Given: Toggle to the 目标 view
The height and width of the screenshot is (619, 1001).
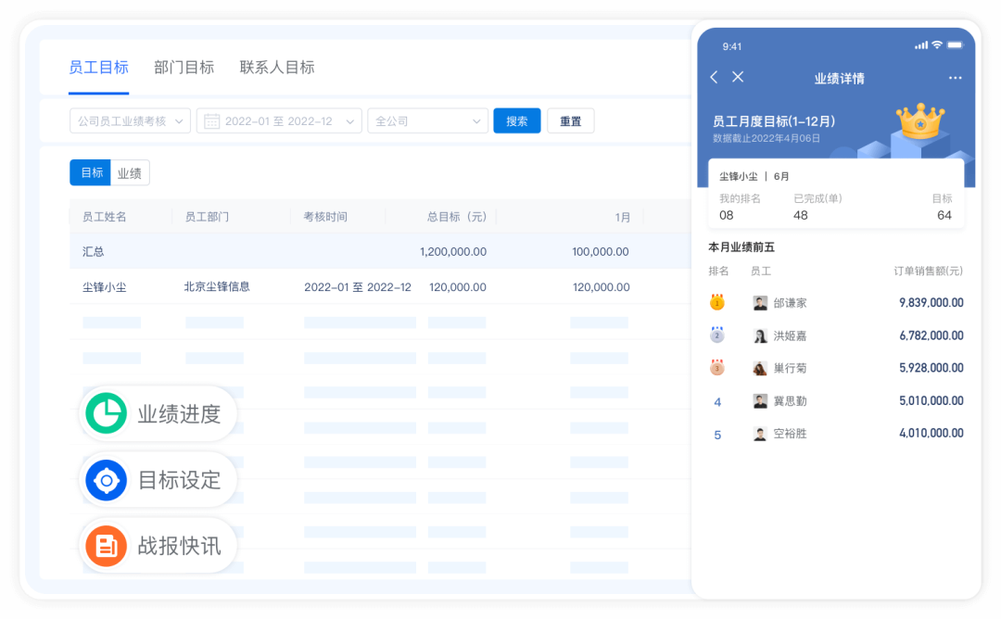Looking at the screenshot, I should [91, 173].
